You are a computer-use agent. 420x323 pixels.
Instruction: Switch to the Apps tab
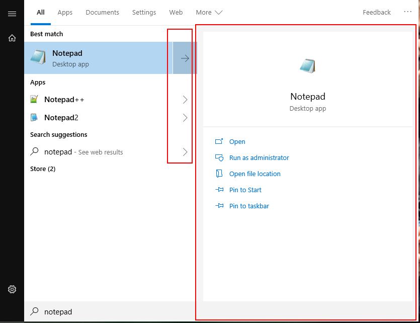point(65,12)
